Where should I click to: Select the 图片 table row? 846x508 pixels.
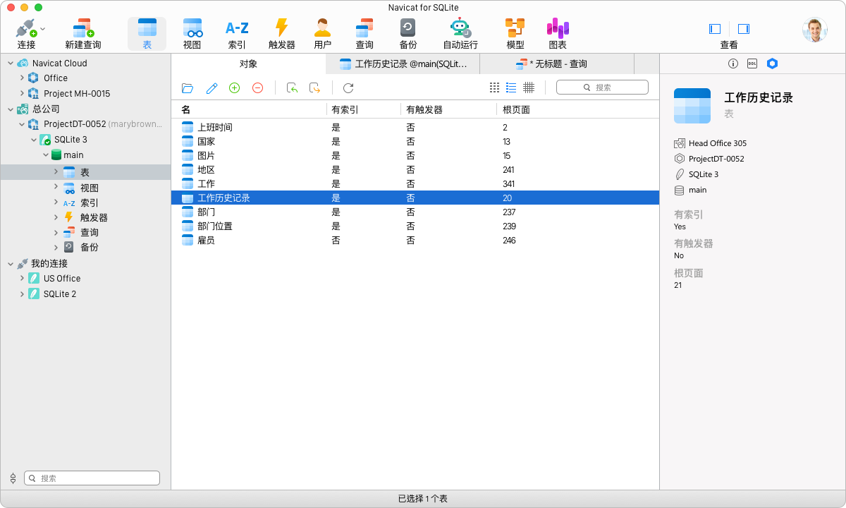coord(415,155)
